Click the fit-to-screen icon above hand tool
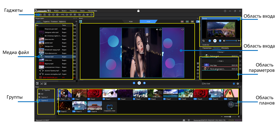 click(x=198, y=63)
